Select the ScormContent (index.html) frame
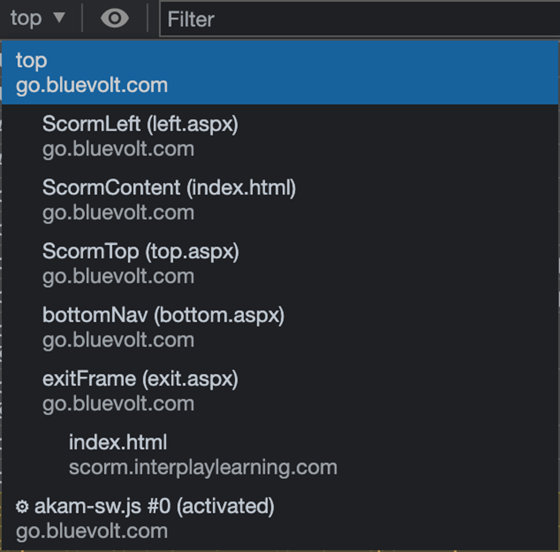The height and width of the screenshot is (552, 560). click(169, 188)
